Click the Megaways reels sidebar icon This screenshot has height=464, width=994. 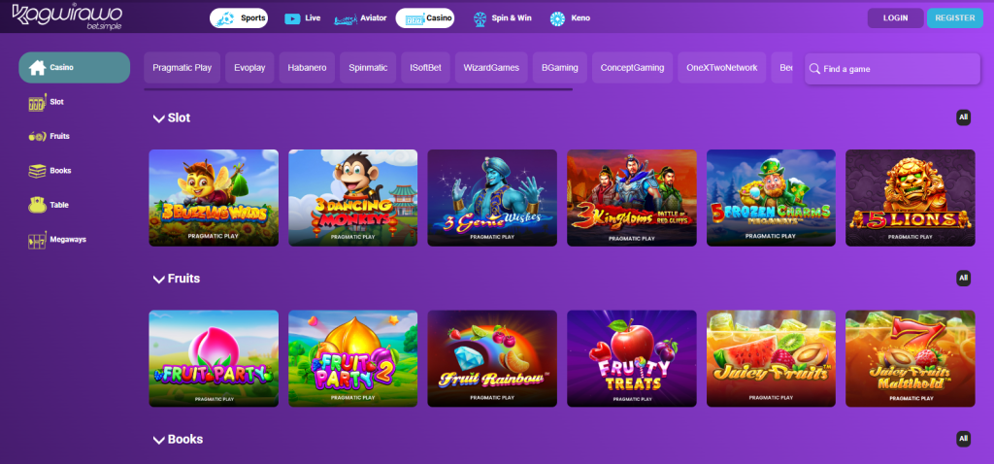(38, 240)
